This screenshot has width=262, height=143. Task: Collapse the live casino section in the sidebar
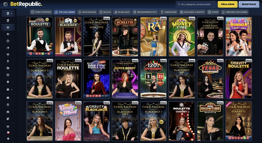tap(12, 14)
